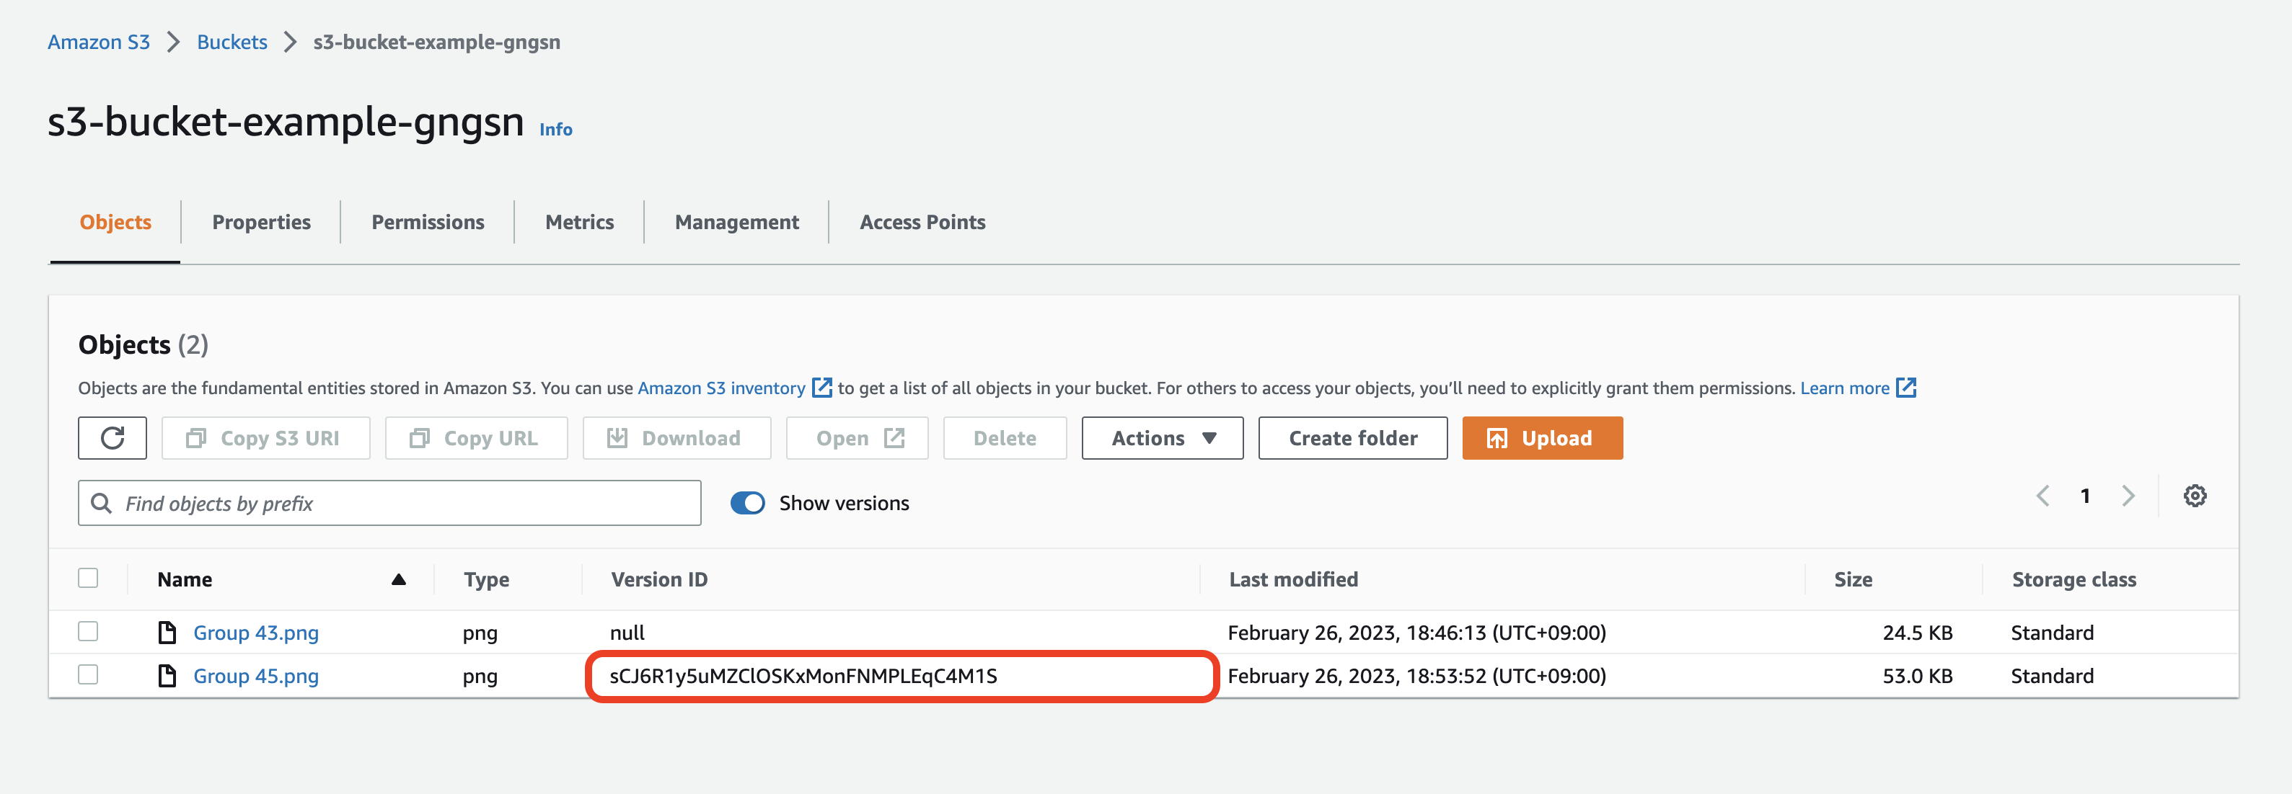The width and height of the screenshot is (2292, 794).
Task: Click the Standard storage class for Group 45.png
Action: click(x=2053, y=677)
